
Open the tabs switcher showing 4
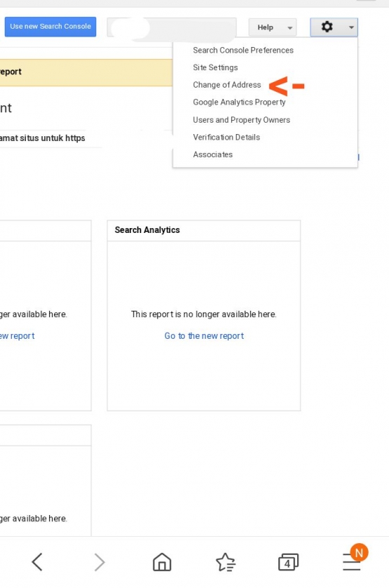(x=288, y=562)
